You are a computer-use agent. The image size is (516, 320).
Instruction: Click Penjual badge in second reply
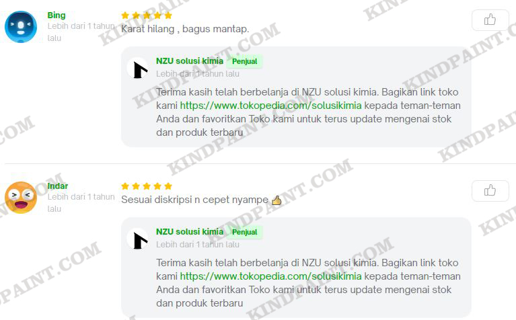tap(244, 232)
